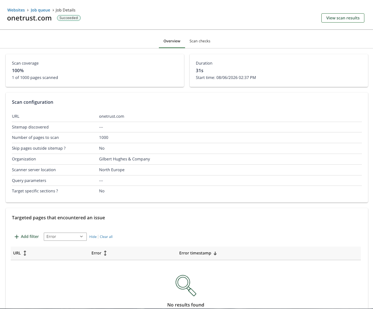Click the Add filter button
The image size is (373, 309).
27,237
